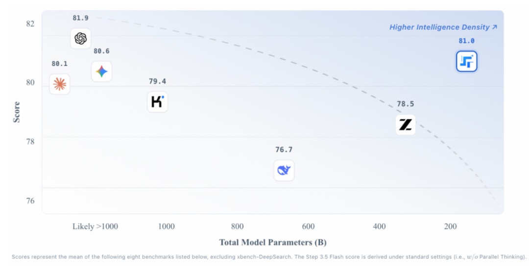Click the Total Model Parameters (B) axis title

(x=272, y=242)
